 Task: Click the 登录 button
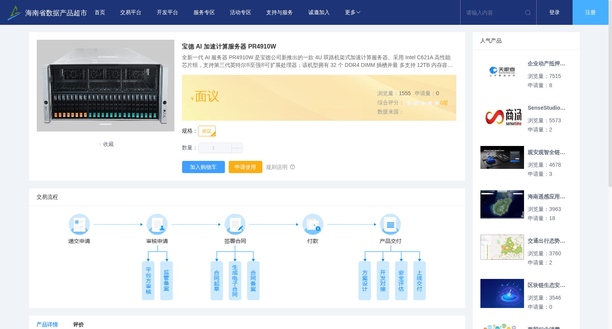[x=555, y=13]
